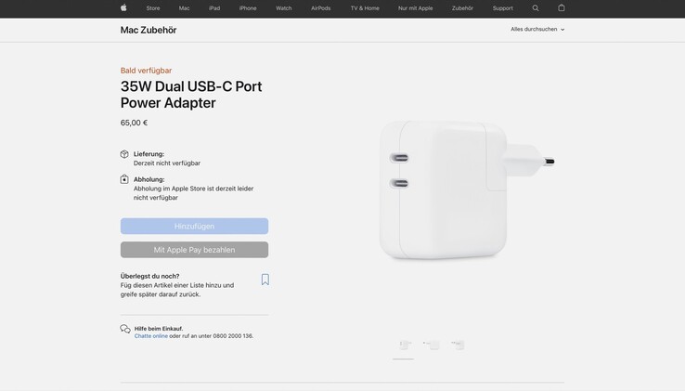Save item with the bookmark icon

coord(265,280)
